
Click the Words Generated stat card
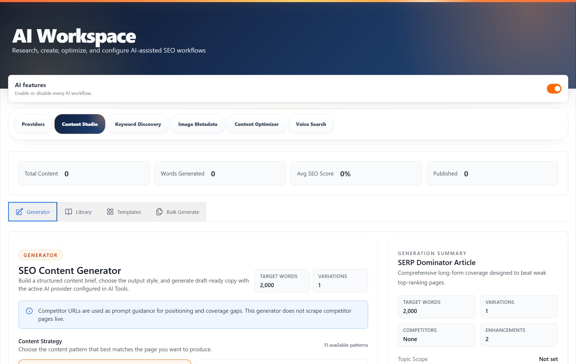point(220,173)
